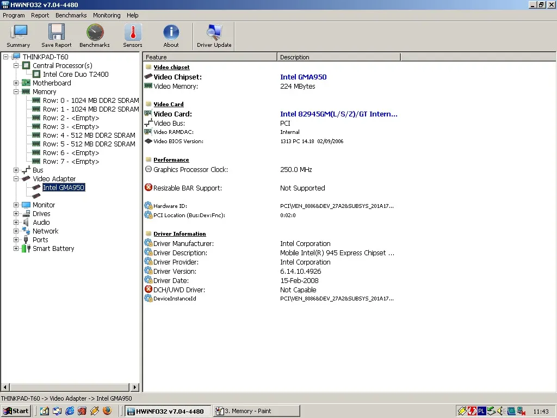The image size is (557, 418).
Task: Collapse the Memory branch
Action: (16, 91)
